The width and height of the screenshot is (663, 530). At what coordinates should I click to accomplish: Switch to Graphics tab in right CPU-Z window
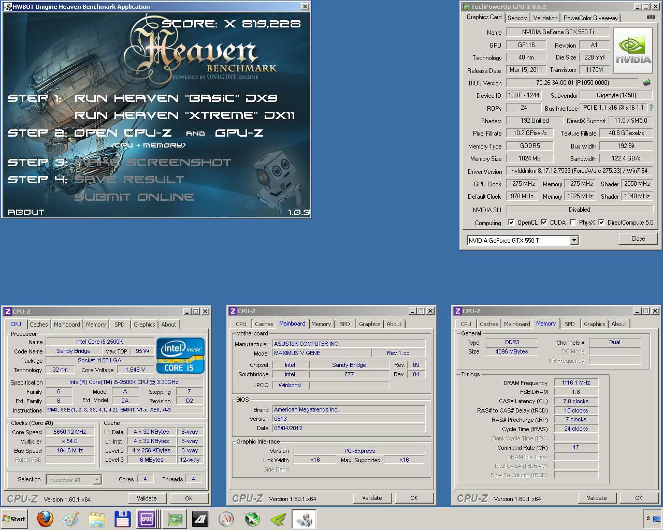pos(594,324)
